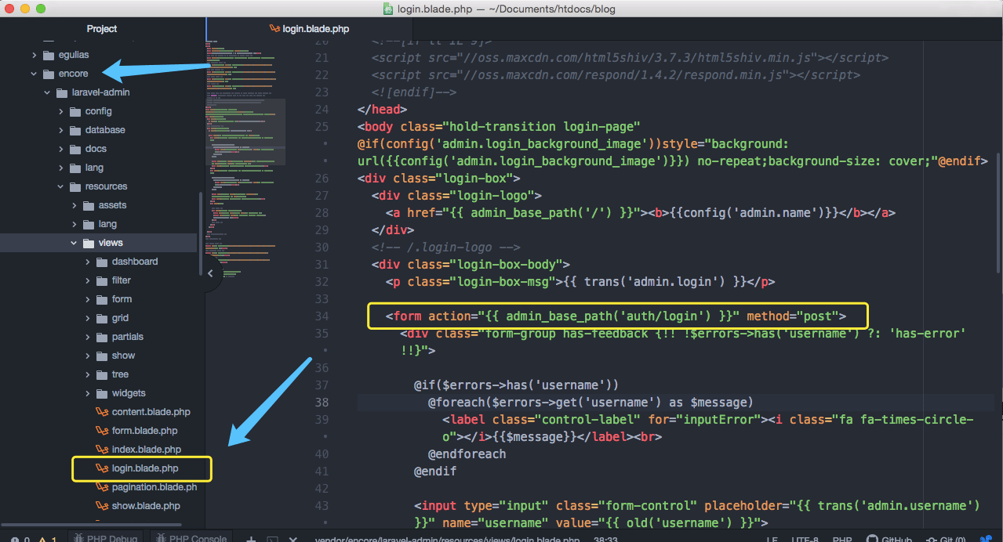Expand the config folder chevron

click(60, 111)
